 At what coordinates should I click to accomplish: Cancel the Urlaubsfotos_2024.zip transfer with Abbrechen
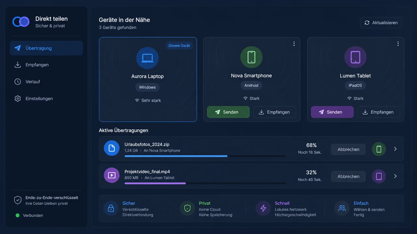[348, 149]
